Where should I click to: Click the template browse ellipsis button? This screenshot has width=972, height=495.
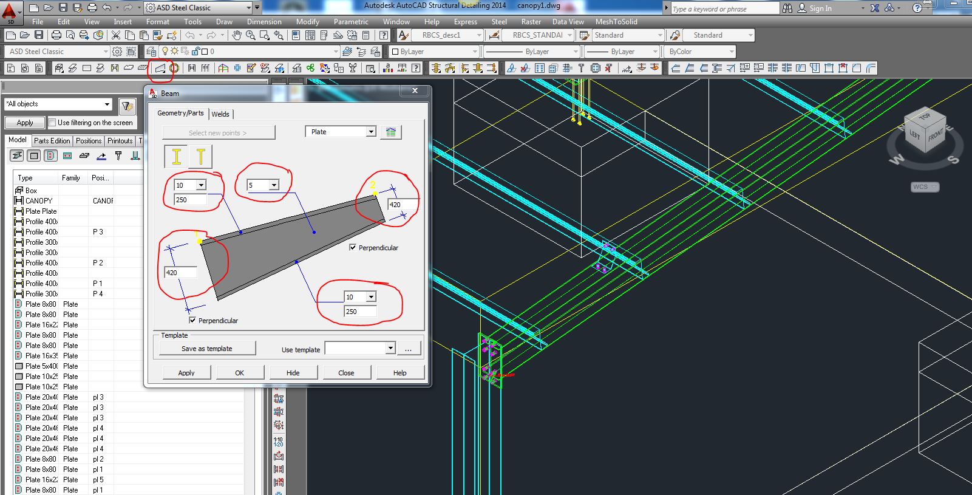pyautogui.click(x=409, y=349)
